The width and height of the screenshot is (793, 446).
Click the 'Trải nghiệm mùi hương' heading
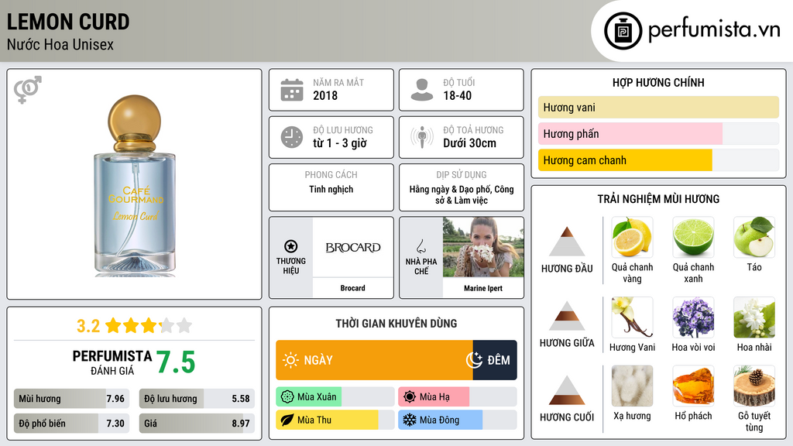coord(658,199)
